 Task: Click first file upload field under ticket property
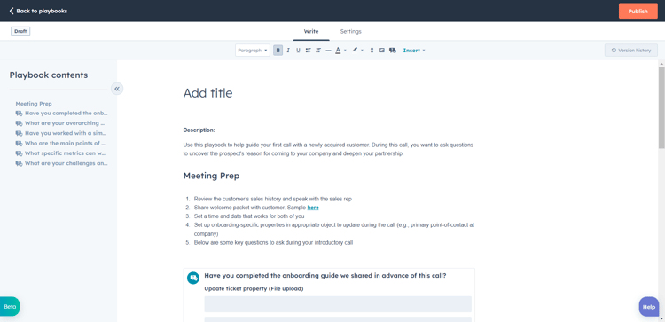[338, 304]
